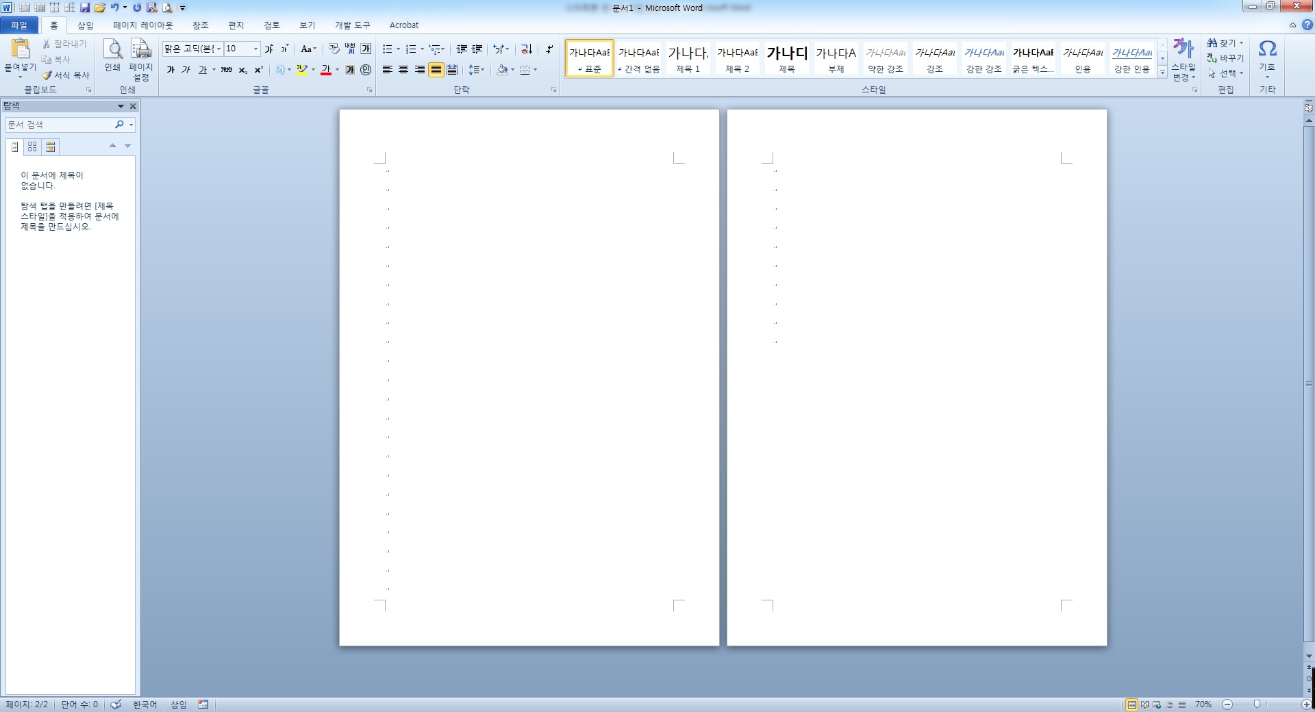Switch to Full Screen Reading view
1315x712 pixels.
pos(1144,704)
